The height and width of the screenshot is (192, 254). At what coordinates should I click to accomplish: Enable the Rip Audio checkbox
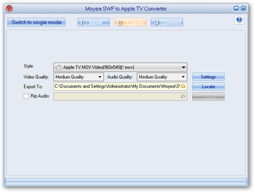pyautogui.click(x=26, y=96)
